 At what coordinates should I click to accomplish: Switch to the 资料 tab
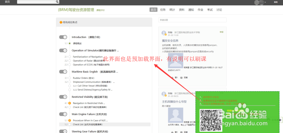click(182, 10)
